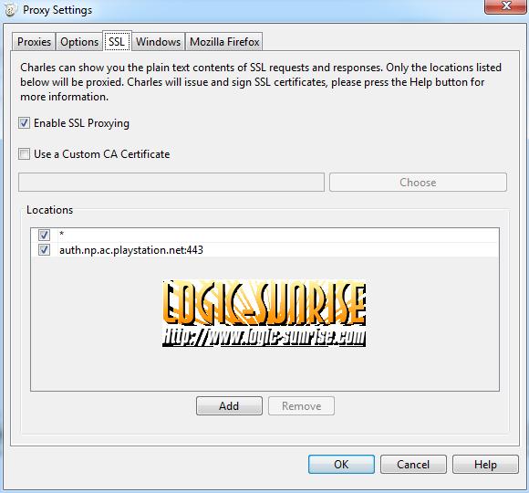Cancel the proxy settings changes
Image resolution: width=529 pixels, height=493 pixels.
tap(413, 465)
